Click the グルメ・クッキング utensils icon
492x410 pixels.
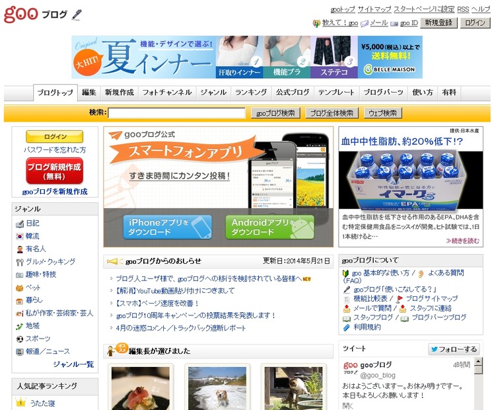pos(20,263)
